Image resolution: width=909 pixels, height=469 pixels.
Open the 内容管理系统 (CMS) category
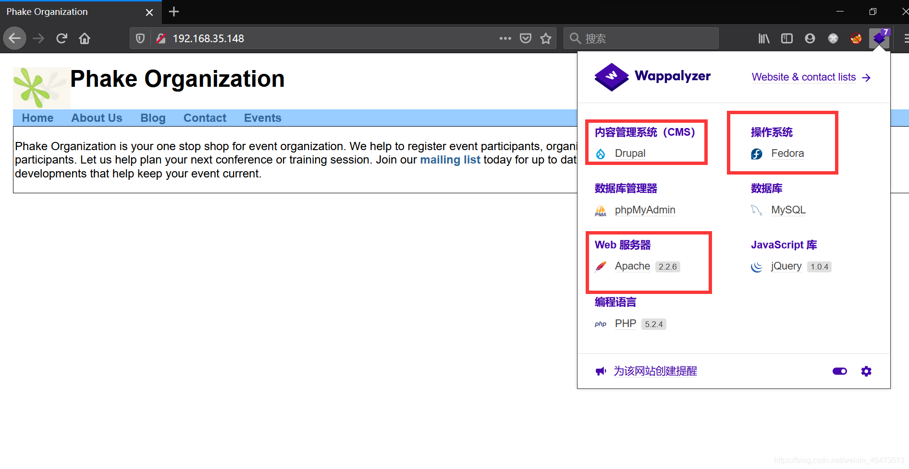(645, 132)
